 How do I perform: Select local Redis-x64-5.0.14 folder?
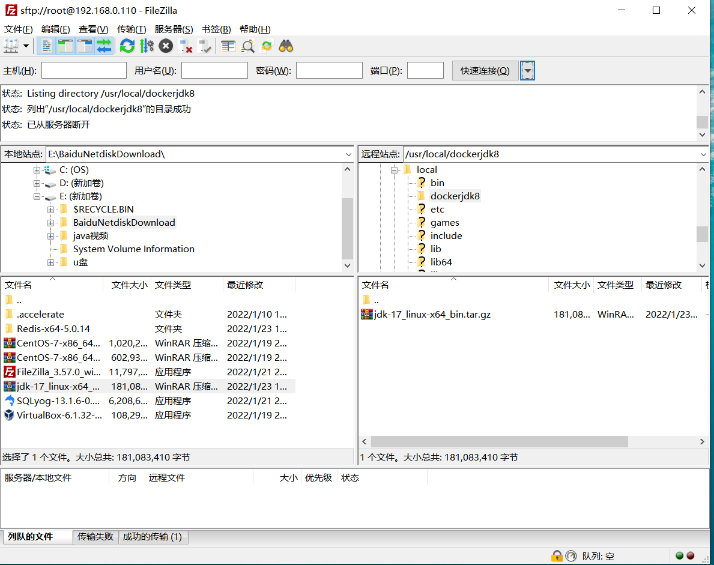[x=149, y=328]
